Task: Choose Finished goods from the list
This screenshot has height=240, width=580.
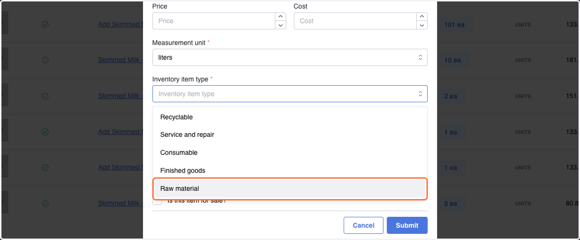Action: [x=290, y=171]
